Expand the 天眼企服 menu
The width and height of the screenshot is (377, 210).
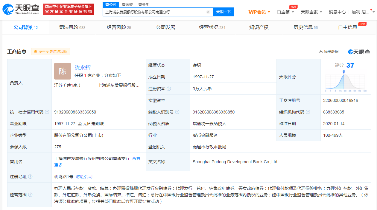coord(311,12)
